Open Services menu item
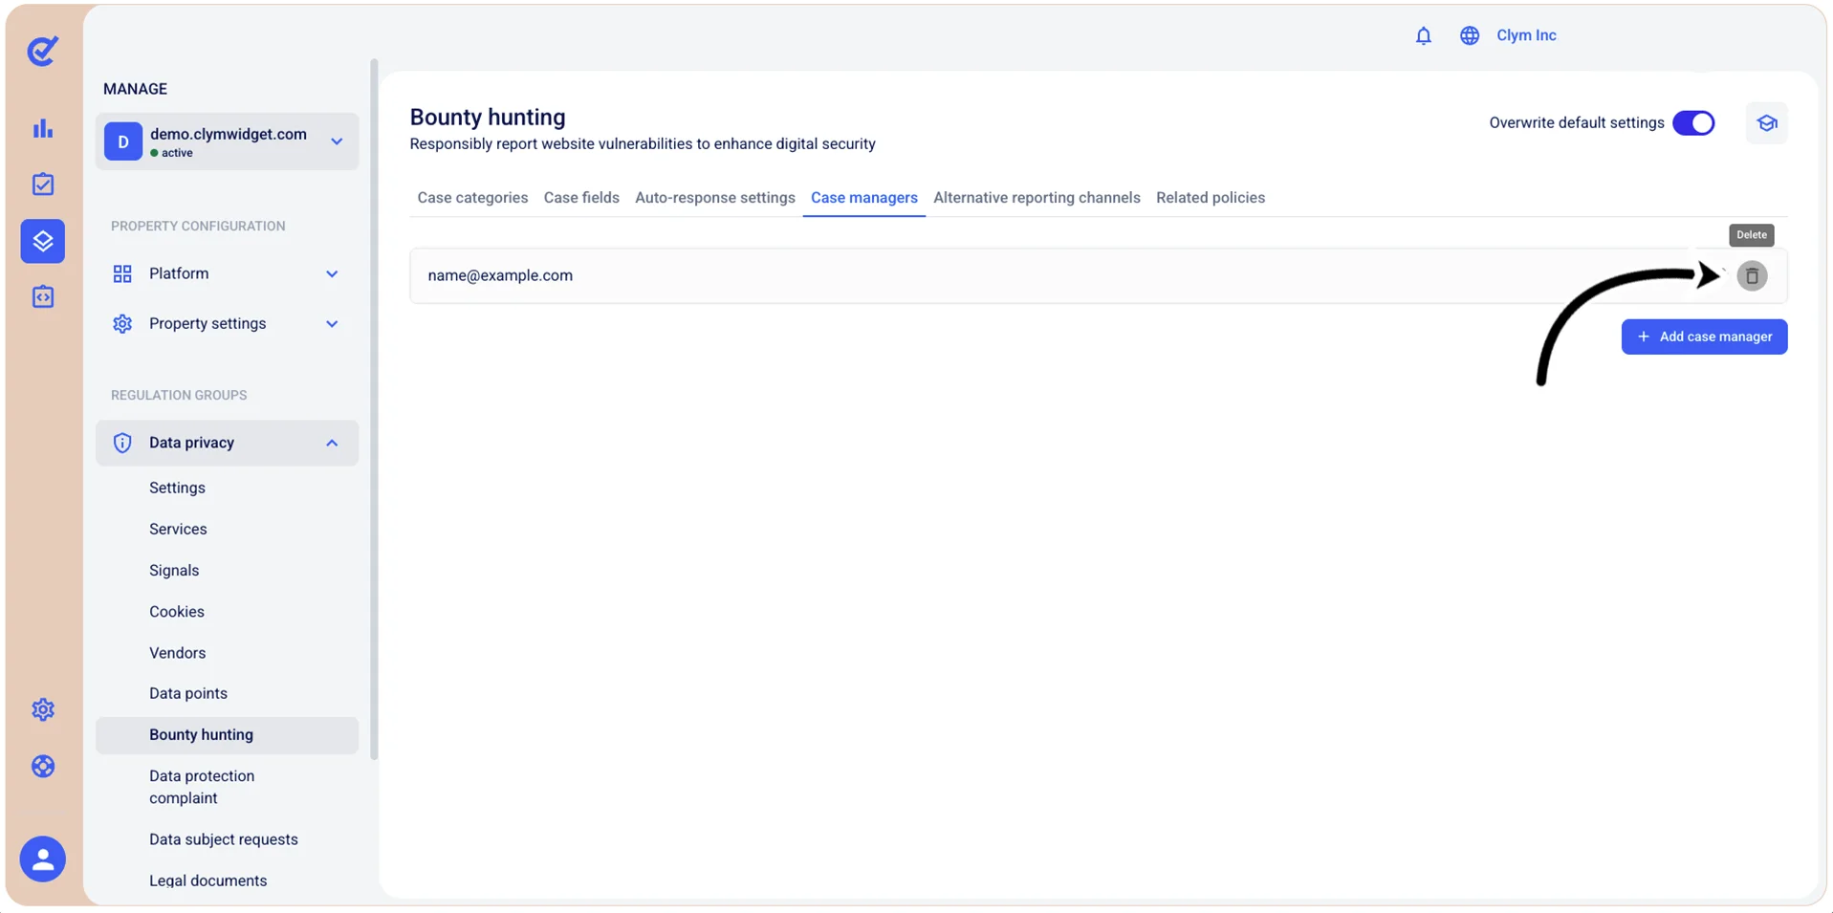Screen dimensions: 1833x913 coord(178,529)
